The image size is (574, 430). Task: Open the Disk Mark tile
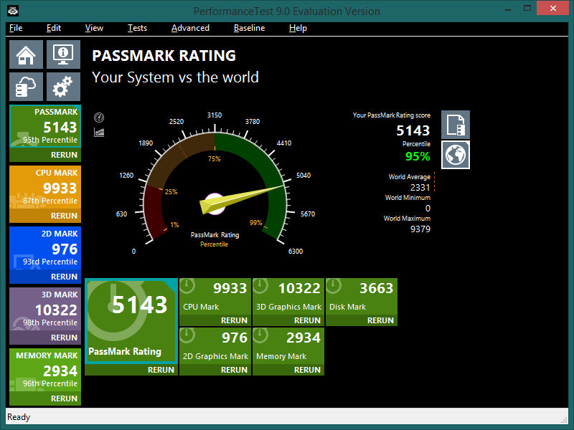click(362, 297)
